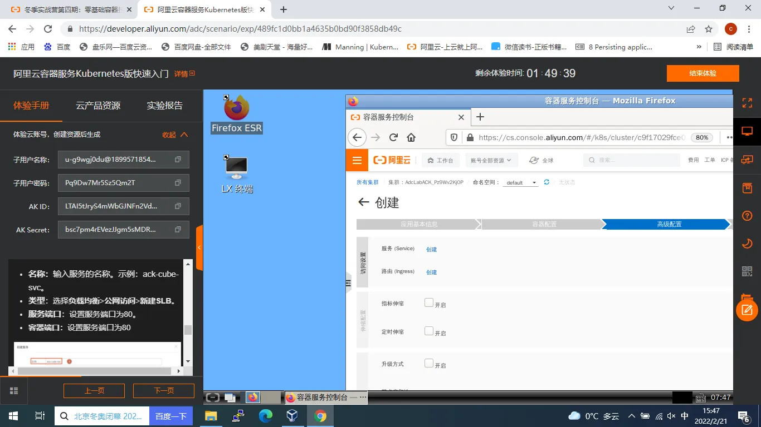This screenshot has width=761, height=427.
Task: Toggle the night mode moon icon
Action: [x=747, y=244]
